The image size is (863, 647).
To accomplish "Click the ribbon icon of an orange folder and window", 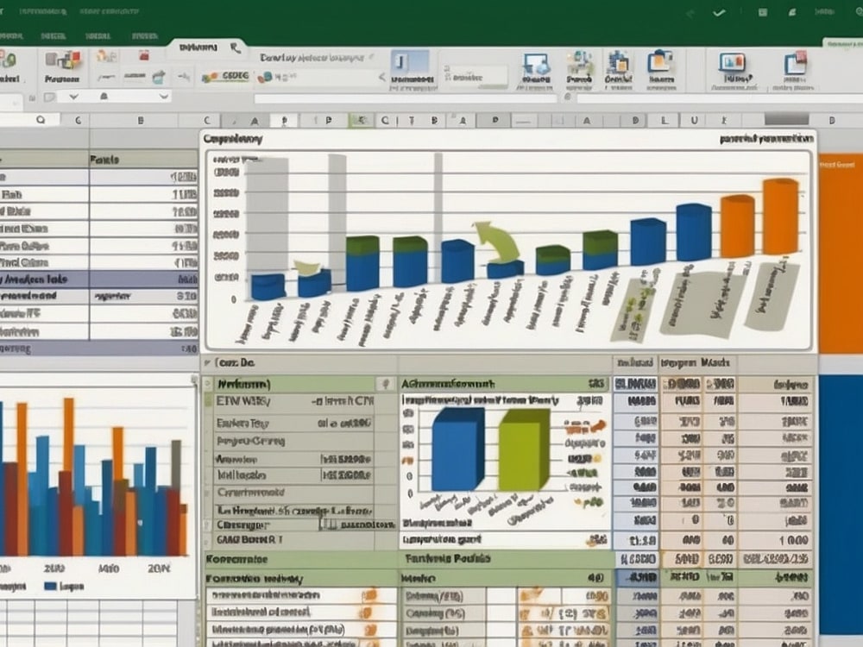I will [x=660, y=61].
